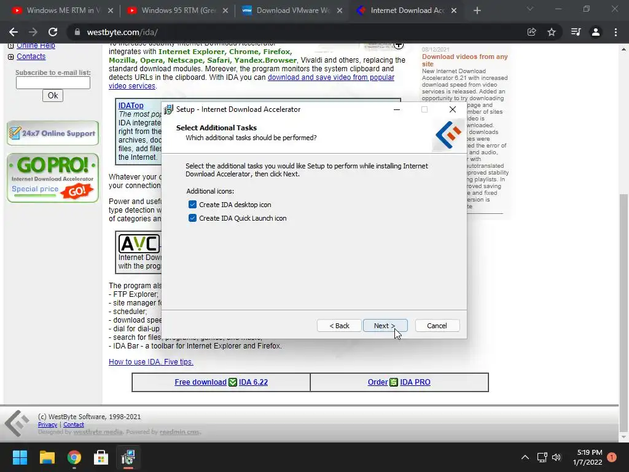Open File Explorer from taskbar

47,457
